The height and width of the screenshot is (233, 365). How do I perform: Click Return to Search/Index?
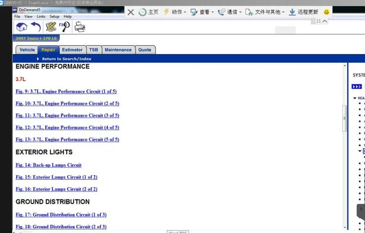coord(66,59)
